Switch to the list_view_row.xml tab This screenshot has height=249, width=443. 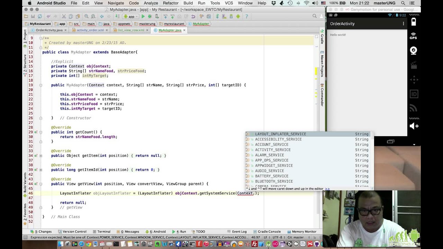tap(131, 30)
